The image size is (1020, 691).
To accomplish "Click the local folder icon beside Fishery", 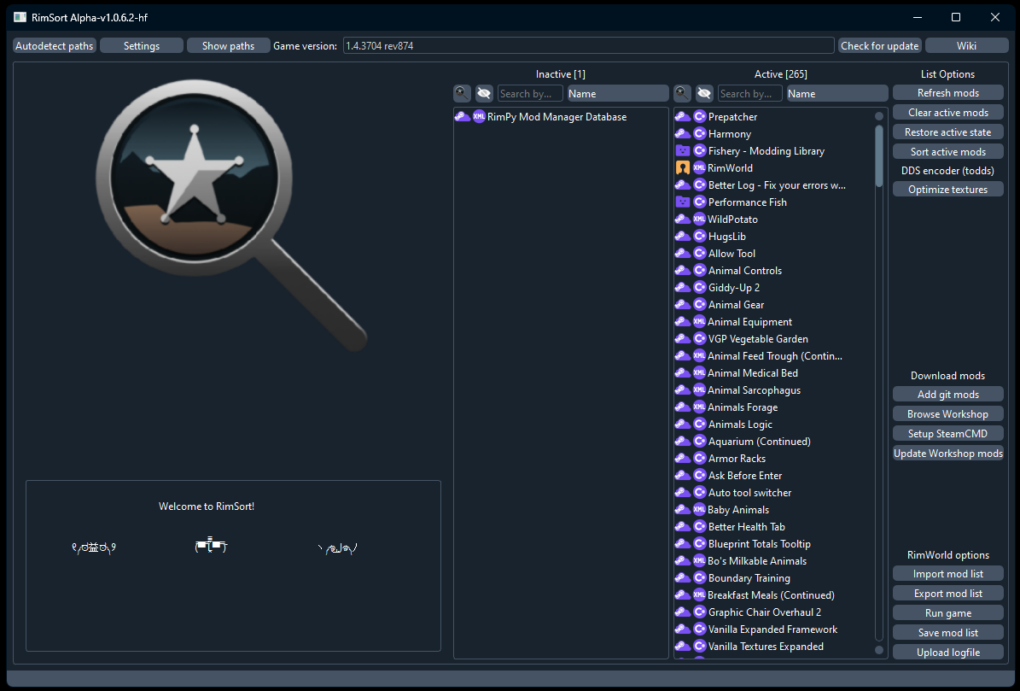I will click(x=682, y=151).
